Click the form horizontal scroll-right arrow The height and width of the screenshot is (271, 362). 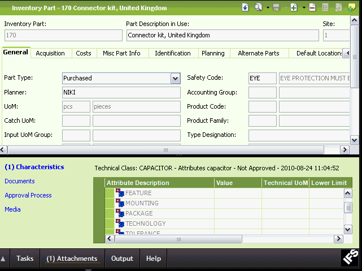[344, 150]
